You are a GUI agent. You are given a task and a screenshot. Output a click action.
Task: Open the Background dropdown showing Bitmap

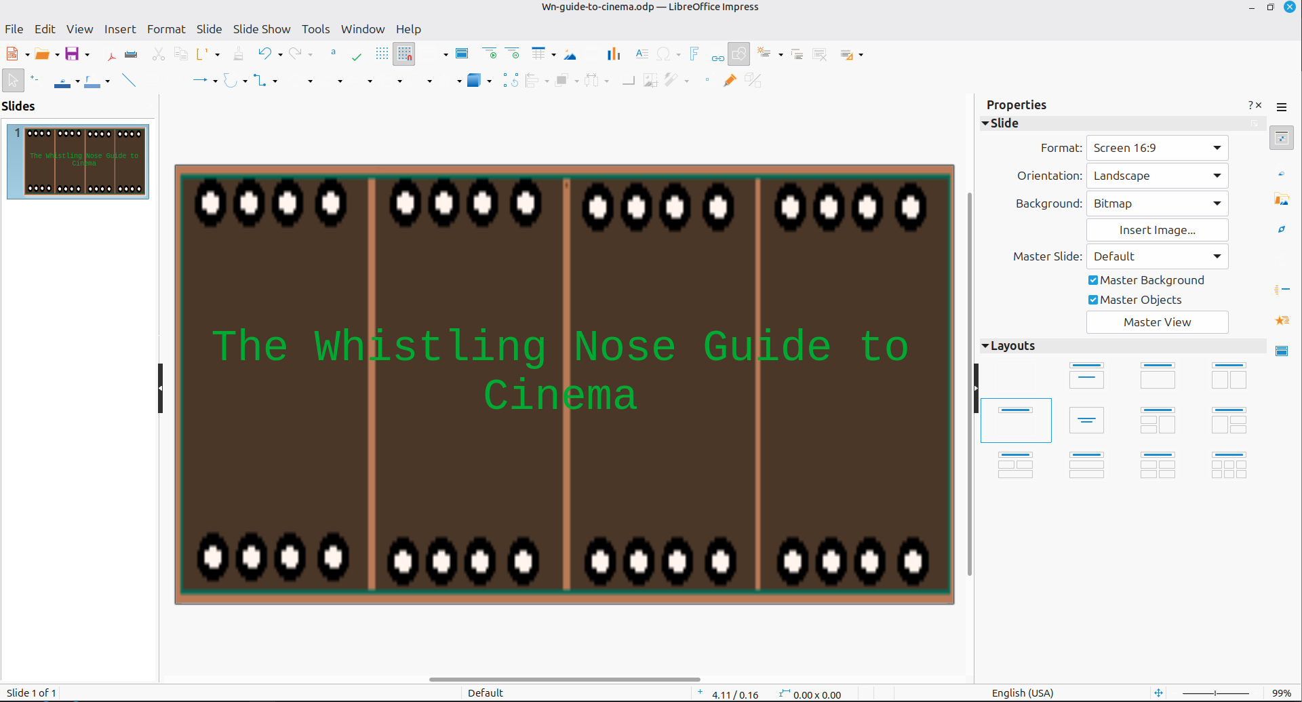pyautogui.click(x=1157, y=203)
